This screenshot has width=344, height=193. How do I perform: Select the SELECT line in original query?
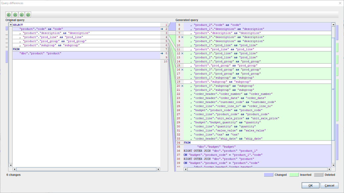(18, 25)
